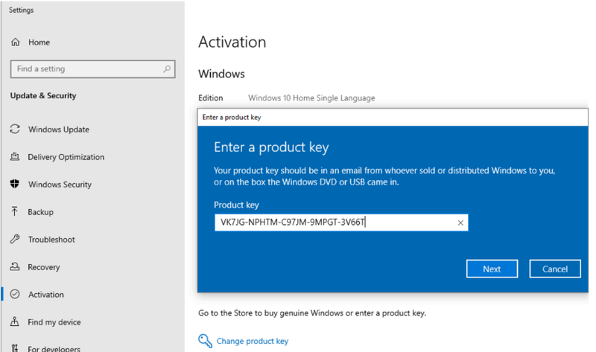The image size is (596, 352).
Task: Click the Delivery Optimization icon
Action: pyautogui.click(x=15, y=156)
